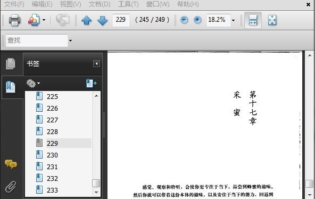Select bookmark 232
The height and width of the screenshot is (199, 315).
[x=53, y=179]
